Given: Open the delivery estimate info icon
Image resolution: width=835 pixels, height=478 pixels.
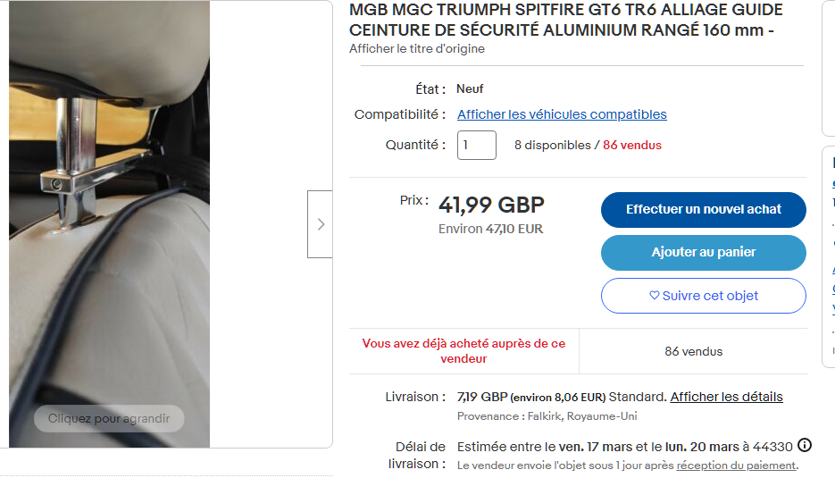Looking at the screenshot, I should point(804,445).
